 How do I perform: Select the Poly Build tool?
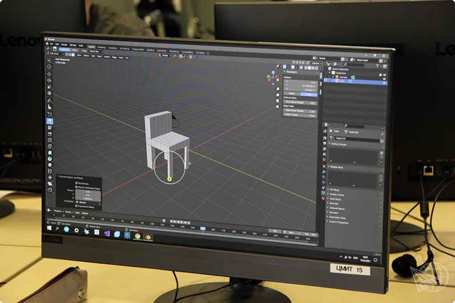point(50,153)
